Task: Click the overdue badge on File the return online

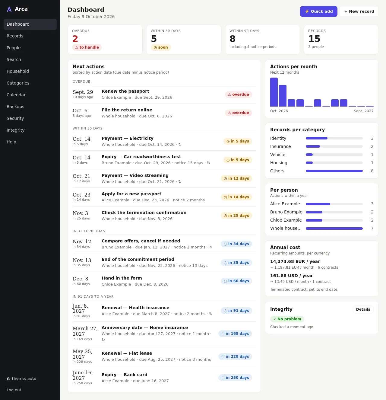Action: tap(239, 113)
